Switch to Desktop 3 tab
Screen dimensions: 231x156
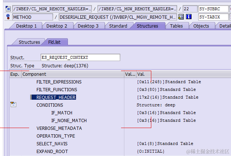coord(88,26)
